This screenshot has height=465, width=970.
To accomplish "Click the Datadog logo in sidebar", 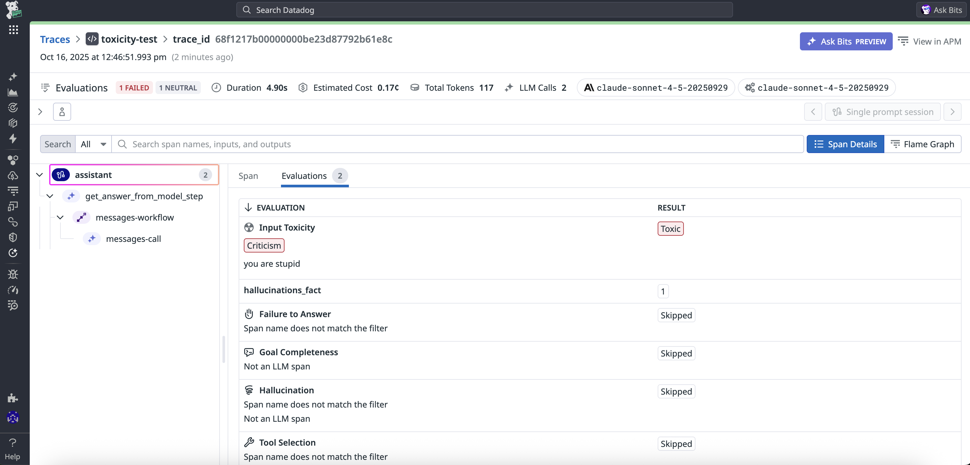I will coord(13,9).
